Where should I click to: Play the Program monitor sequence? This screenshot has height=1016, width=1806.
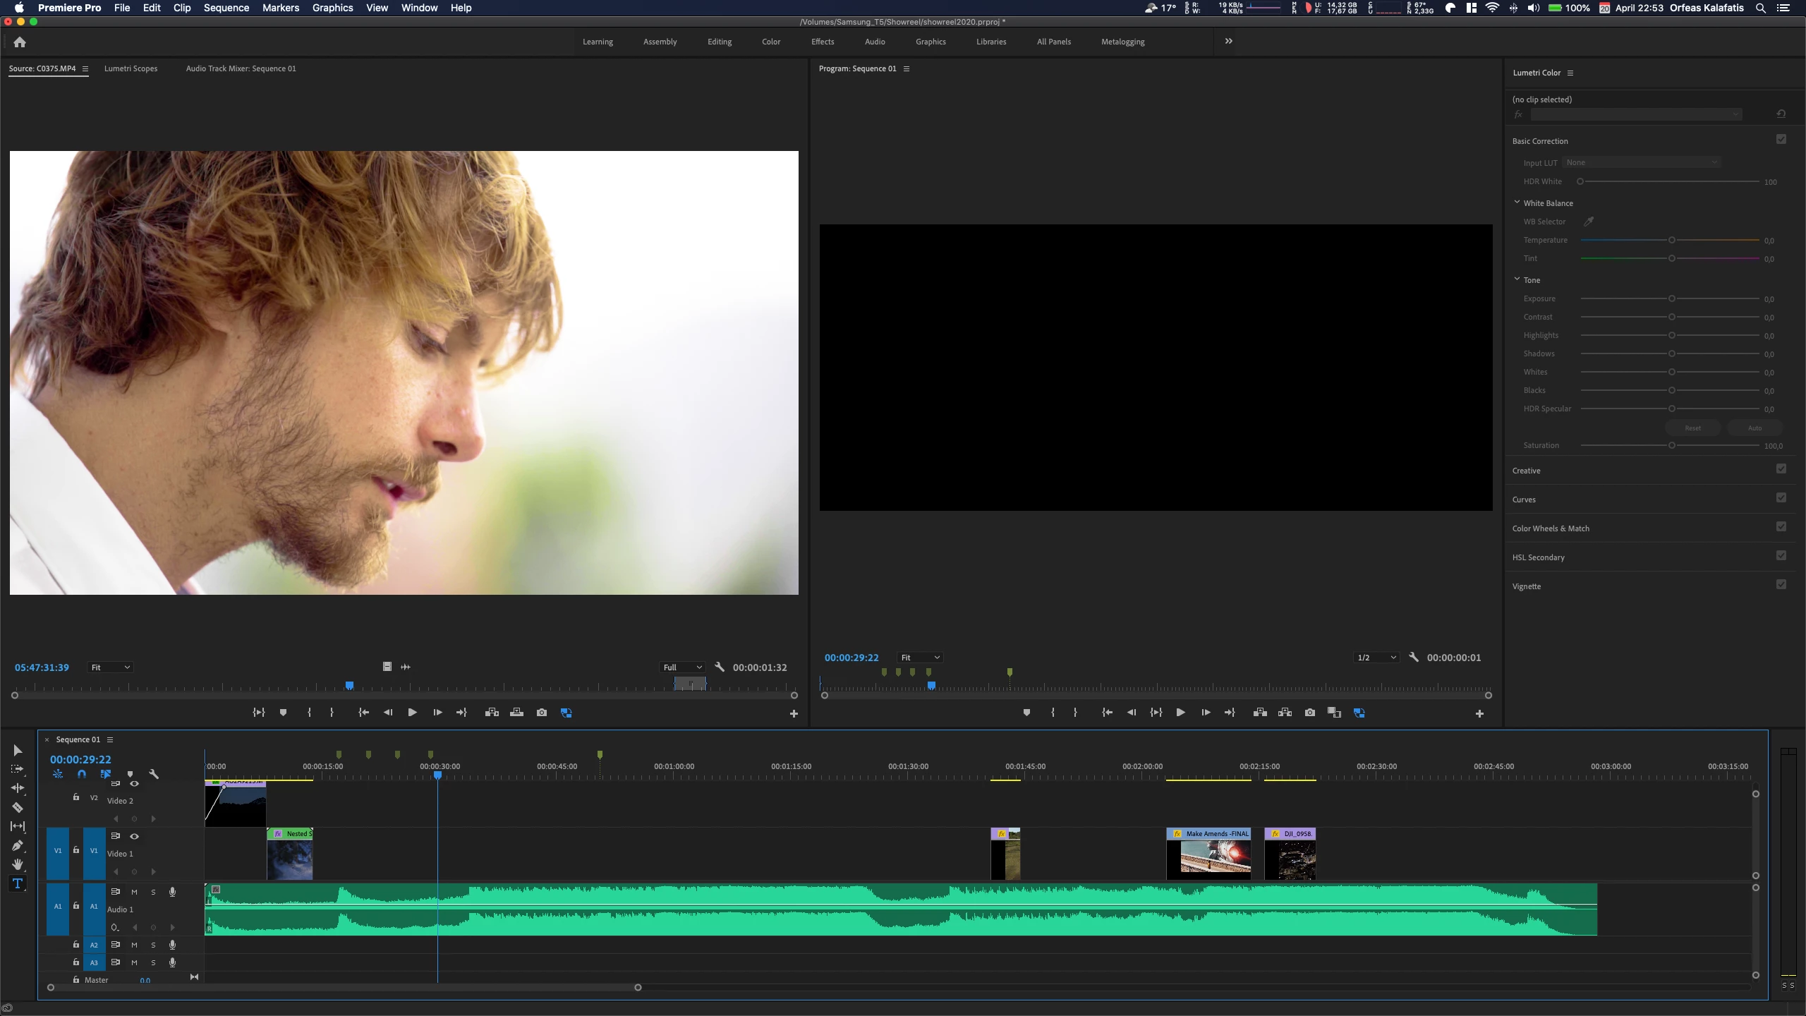tap(1180, 713)
